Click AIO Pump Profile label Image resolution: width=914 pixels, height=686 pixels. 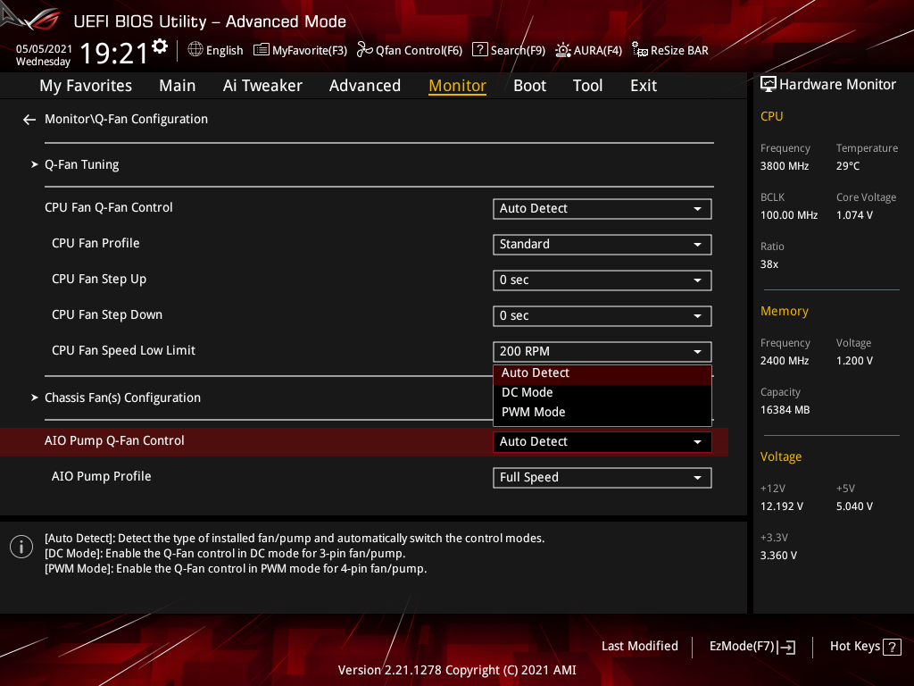point(102,477)
